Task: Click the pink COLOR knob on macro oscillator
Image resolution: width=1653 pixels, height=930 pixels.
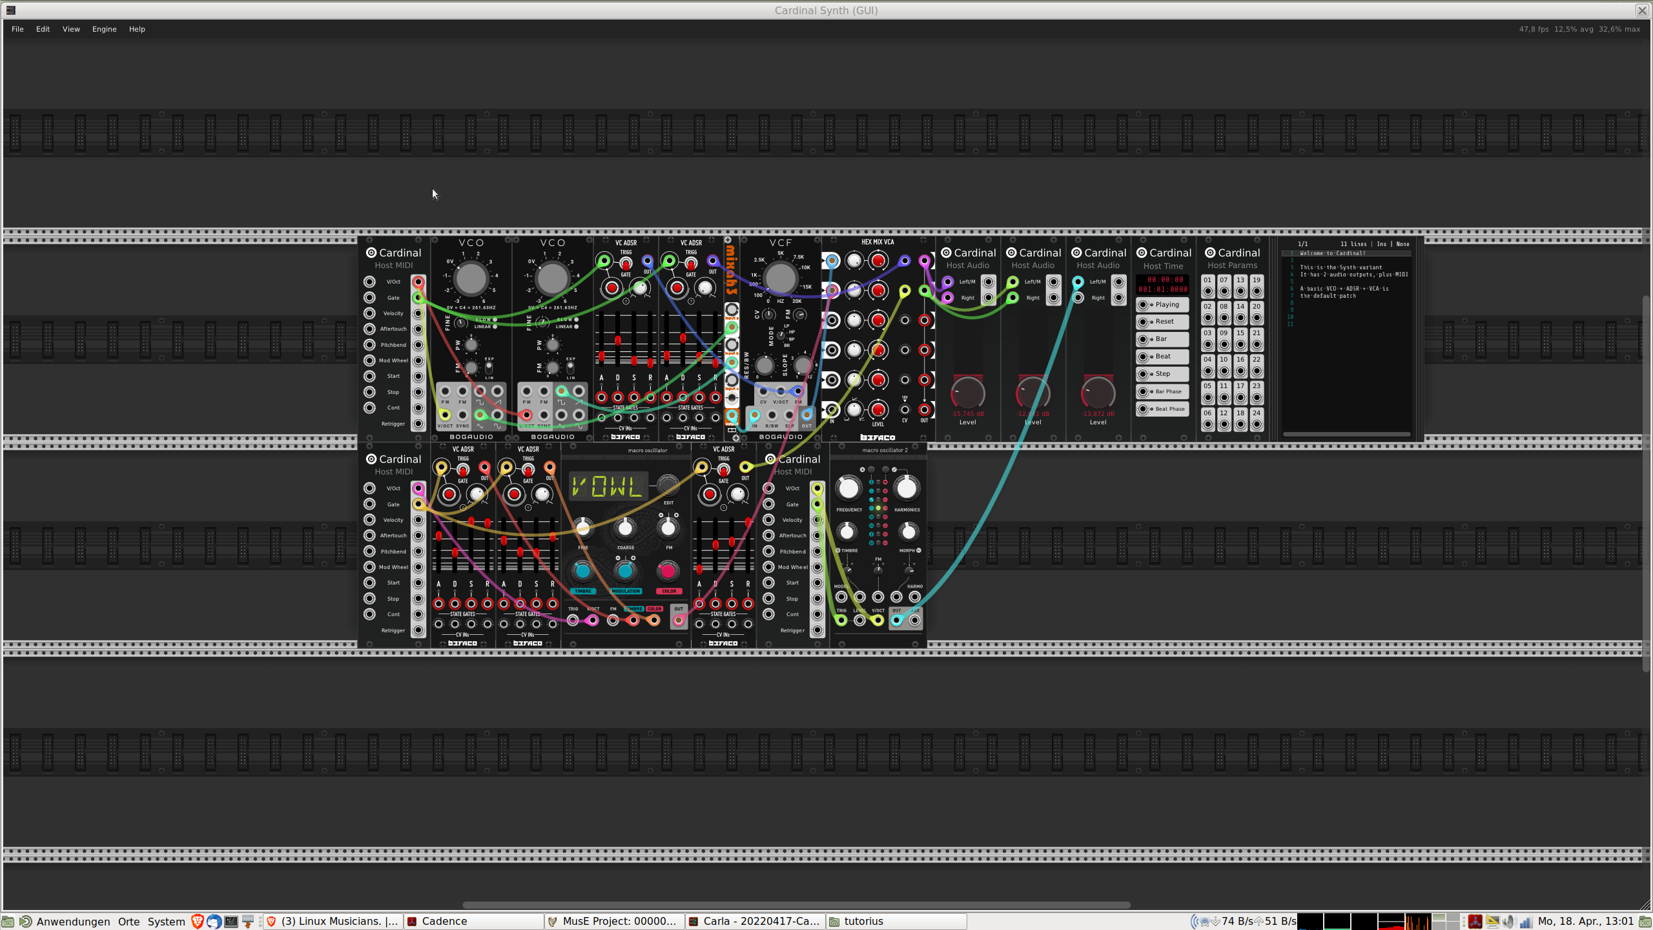Action: pyautogui.click(x=668, y=571)
